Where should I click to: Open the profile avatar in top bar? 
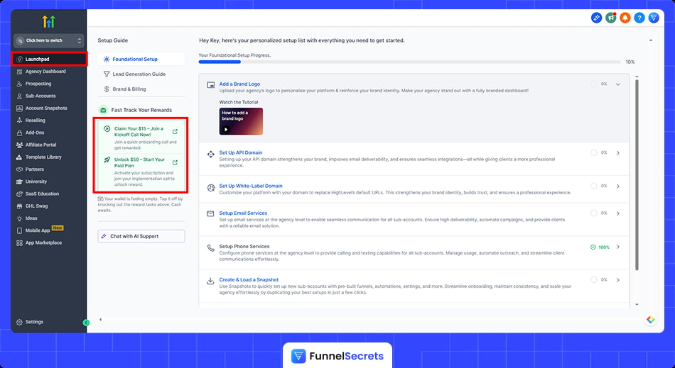pos(654,18)
